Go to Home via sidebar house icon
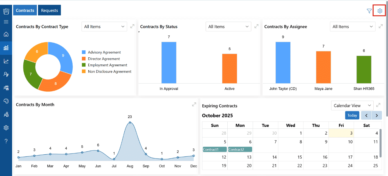The image size is (388, 176). pyautogui.click(x=6, y=34)
